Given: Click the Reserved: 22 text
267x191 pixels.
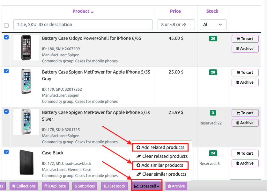Looking at the screenshot, I should (x=211, y=123).
